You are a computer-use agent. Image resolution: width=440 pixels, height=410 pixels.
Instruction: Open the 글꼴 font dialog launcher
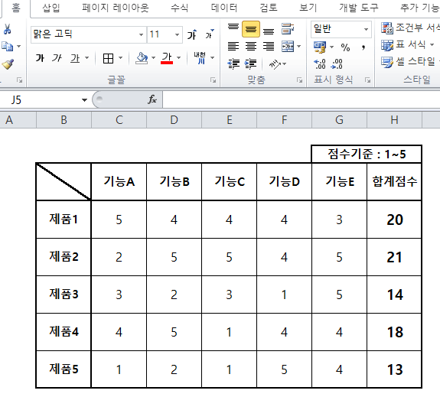(x=213, y=80)
